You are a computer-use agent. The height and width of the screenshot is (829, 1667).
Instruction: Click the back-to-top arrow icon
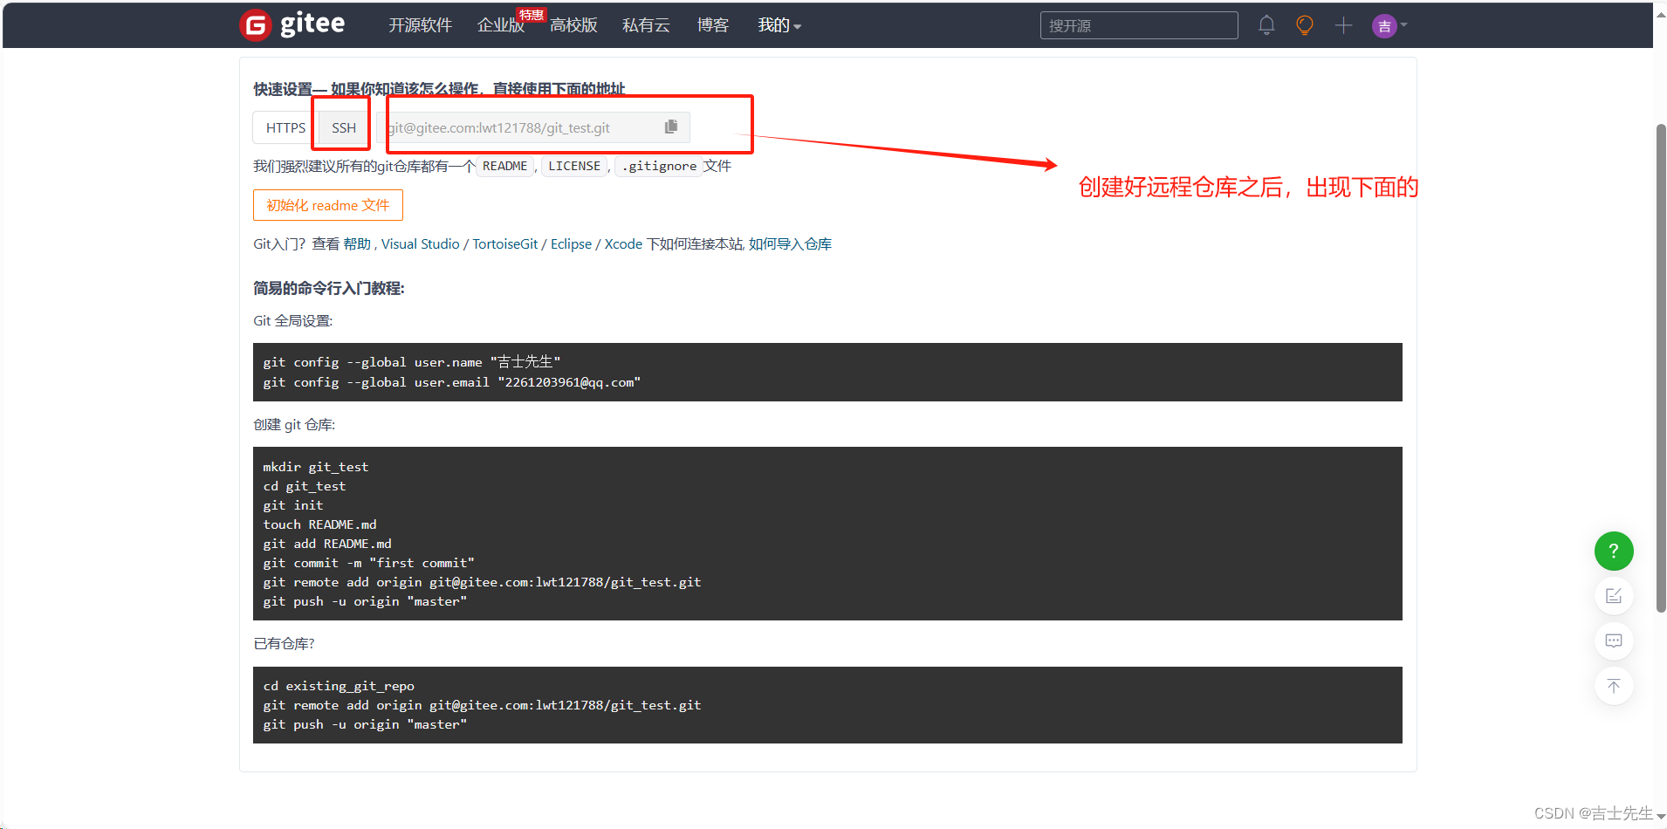click(1614, 686)
